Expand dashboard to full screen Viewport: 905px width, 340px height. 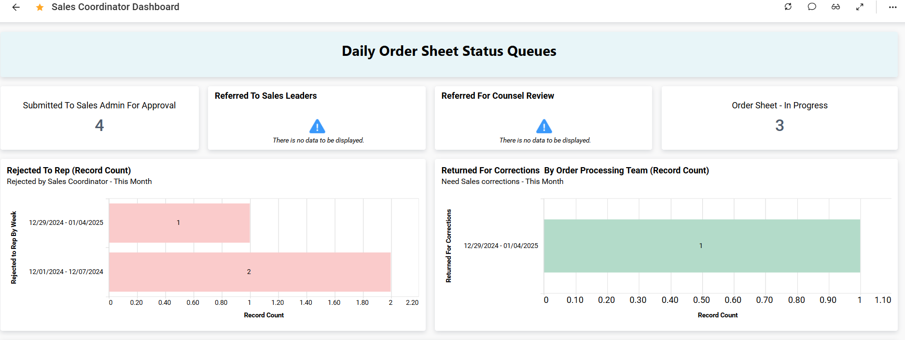pyautogui.click(x=860, y=7)
